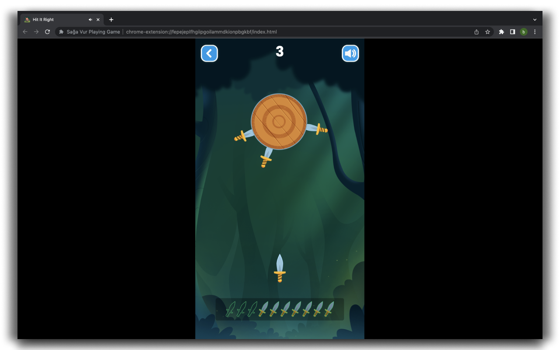Click the wooden target wheel
This screenshot has height=350, width=560.
click(x=279, y=122)
